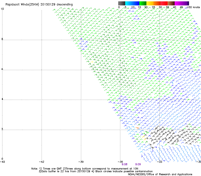Click the latitude axis label '10'
This screenshot has height=176, width=201.
[2, 9]
